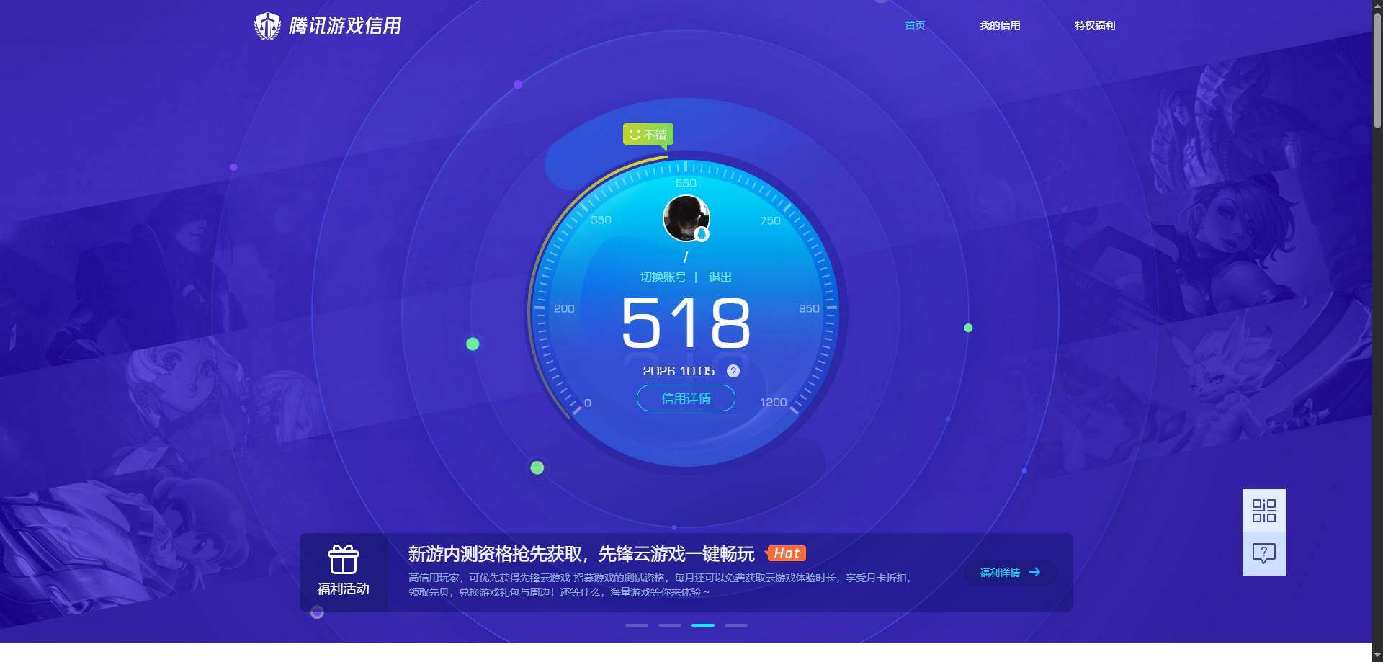This screenshot has height=662, width=1383.
Task: Open 福利详情 arrow button
Action: pos(1010,573)
